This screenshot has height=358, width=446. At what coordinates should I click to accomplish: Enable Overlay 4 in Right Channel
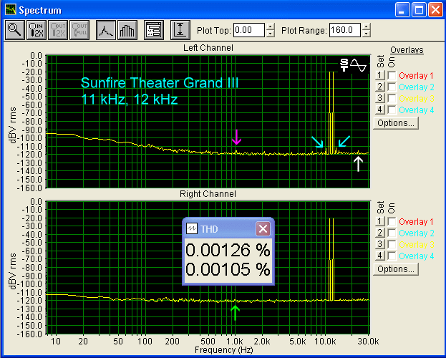(x=392, y=256)
